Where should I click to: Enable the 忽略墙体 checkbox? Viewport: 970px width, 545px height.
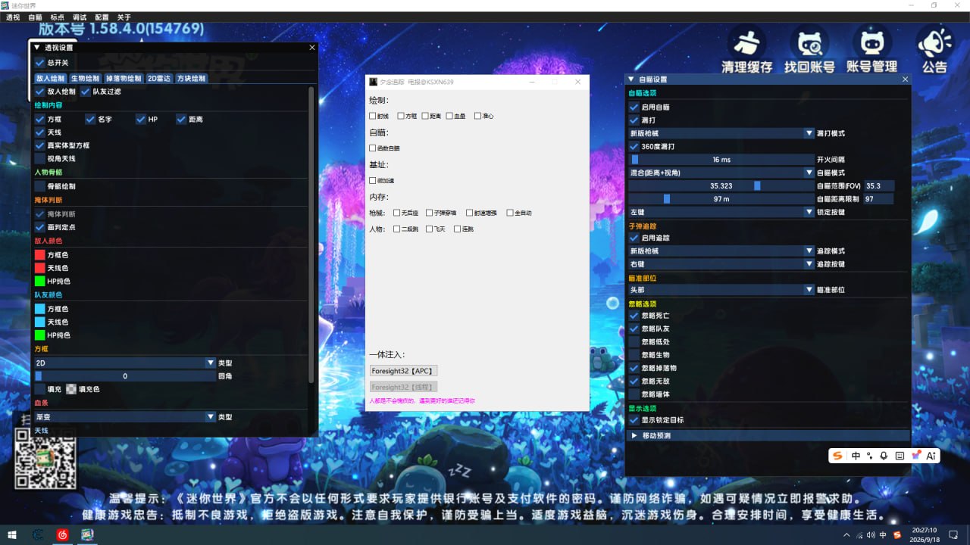click(x=634, y=394)
